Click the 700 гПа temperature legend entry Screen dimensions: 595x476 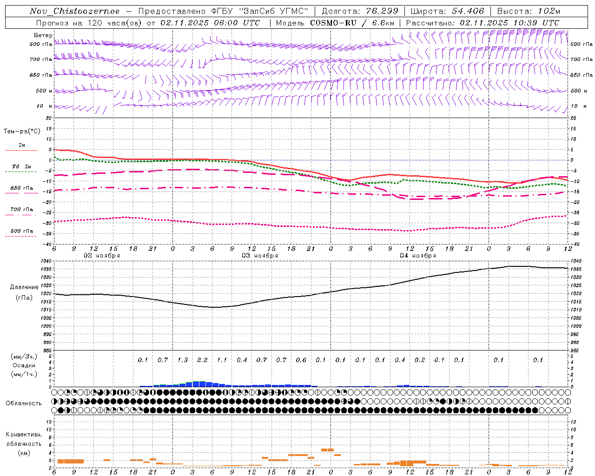point(22,212)
